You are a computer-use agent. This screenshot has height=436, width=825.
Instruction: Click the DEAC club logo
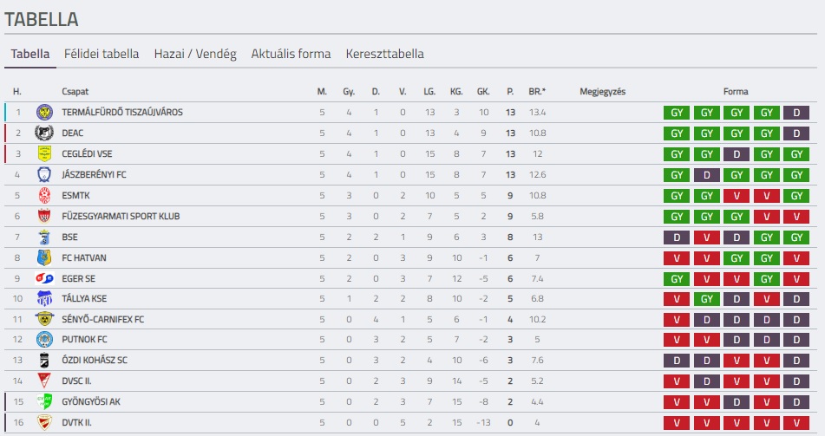tap(44, 133)
